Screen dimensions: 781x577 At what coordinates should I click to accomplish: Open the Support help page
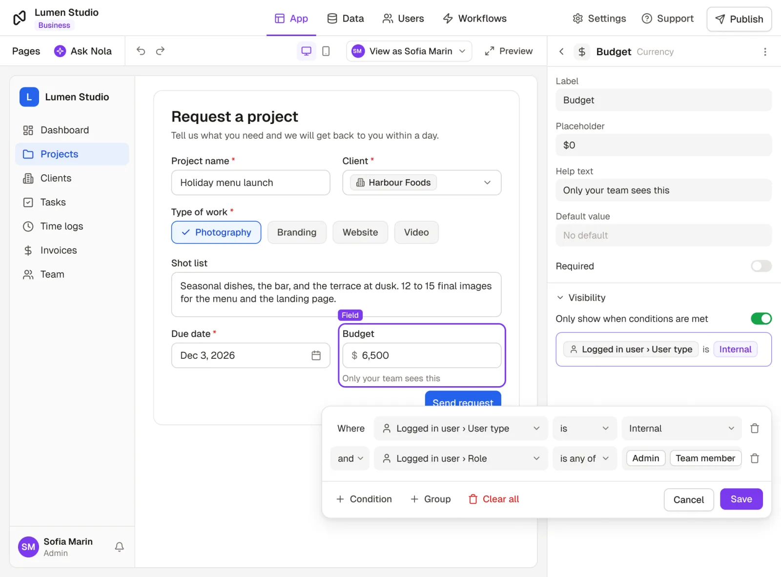(667, 19)
